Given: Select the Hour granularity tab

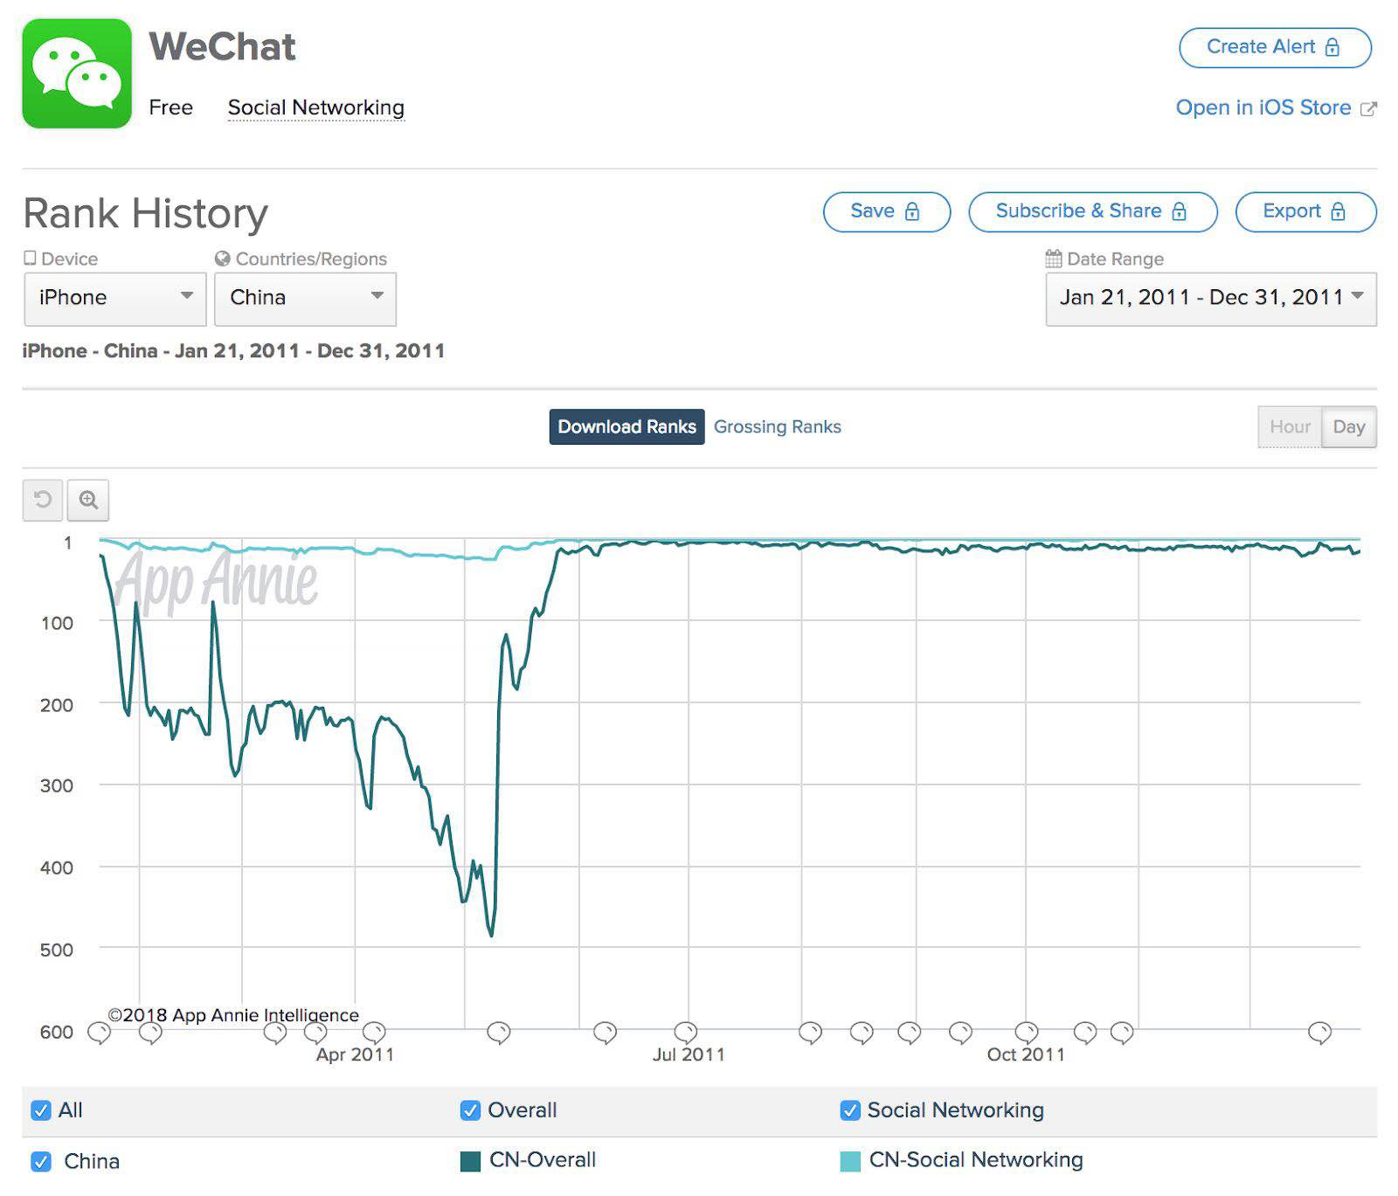Looking at the screenshot, I should point(1290,427).
